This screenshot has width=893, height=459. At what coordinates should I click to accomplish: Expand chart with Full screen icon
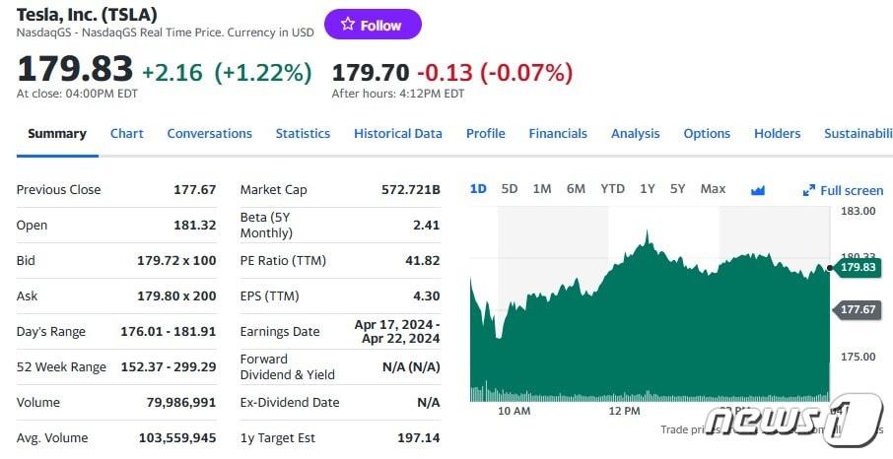coord(809,190)
